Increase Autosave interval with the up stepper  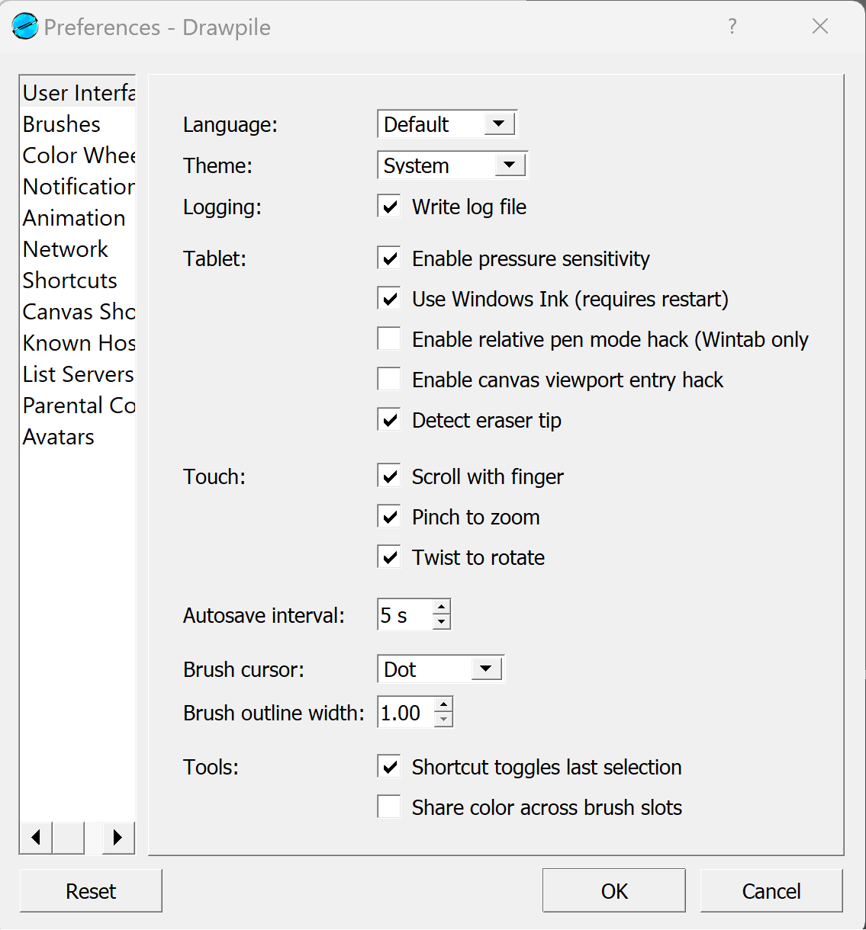pyautogui.click(x=441, y=608)
